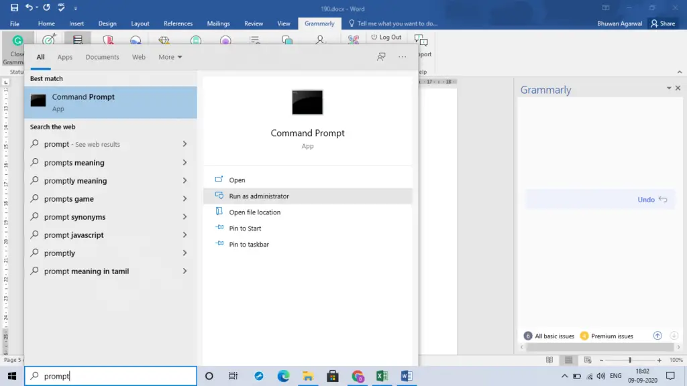687x386 pixels.
Task: Click the Grammarly Correctness shield icon
Action: (108, 40)
